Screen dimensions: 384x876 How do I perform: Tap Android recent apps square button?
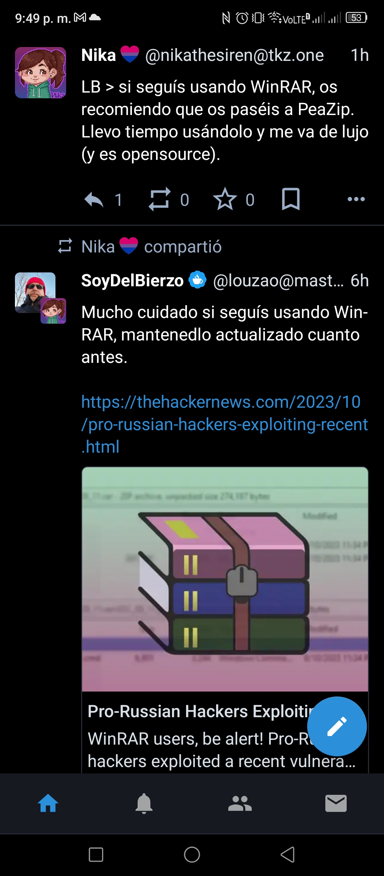[96, 855]
